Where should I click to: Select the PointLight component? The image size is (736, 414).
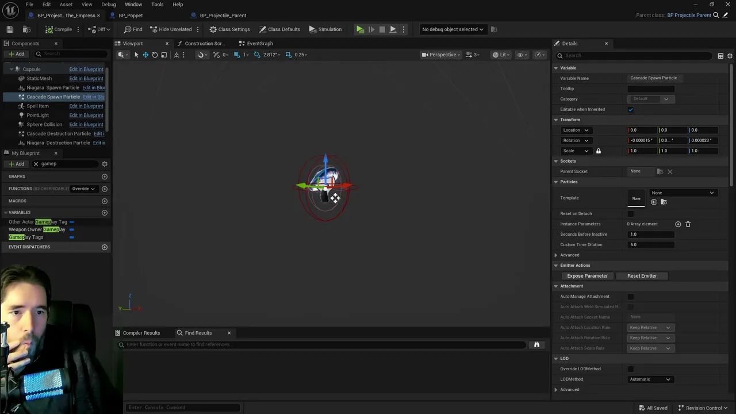point(38,115)
